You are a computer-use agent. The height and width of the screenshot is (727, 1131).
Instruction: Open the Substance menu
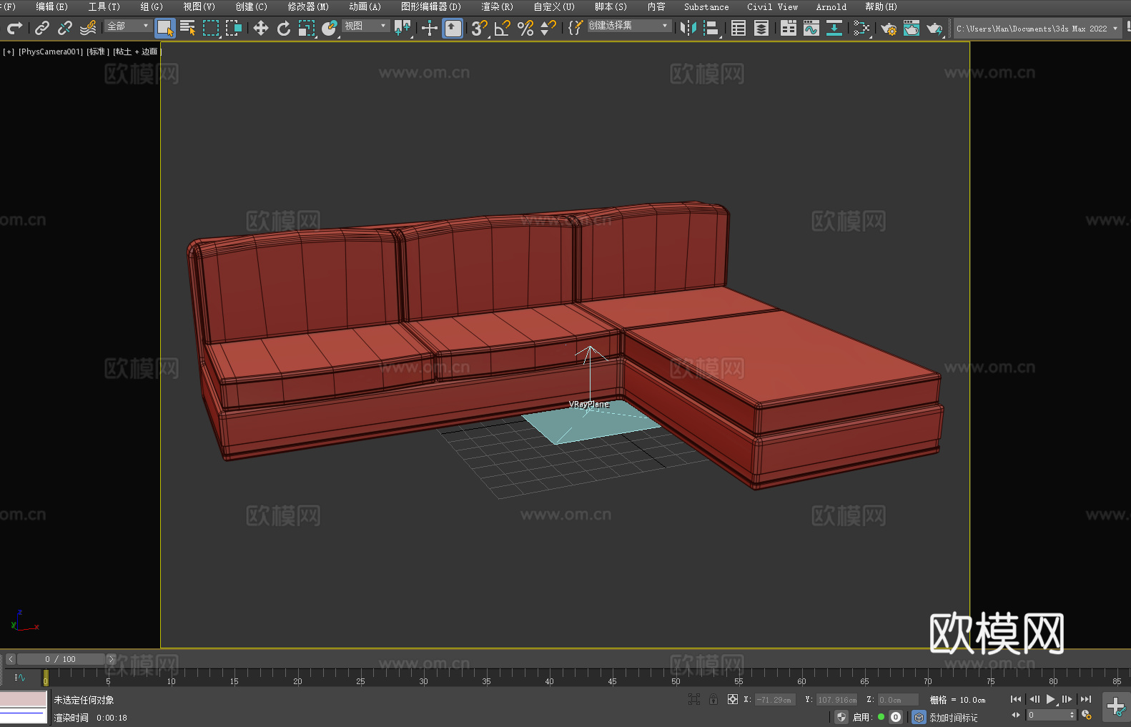tap(706, 6)
